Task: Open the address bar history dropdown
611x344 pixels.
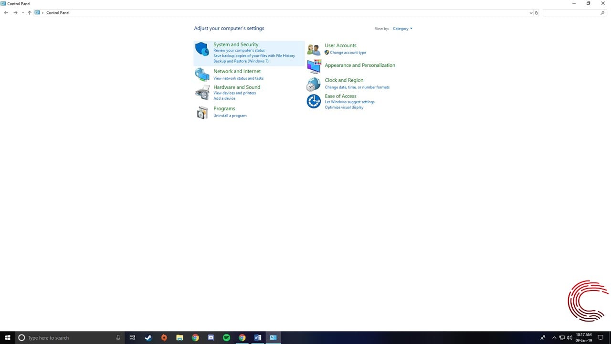Action: [x=531, y=13]
